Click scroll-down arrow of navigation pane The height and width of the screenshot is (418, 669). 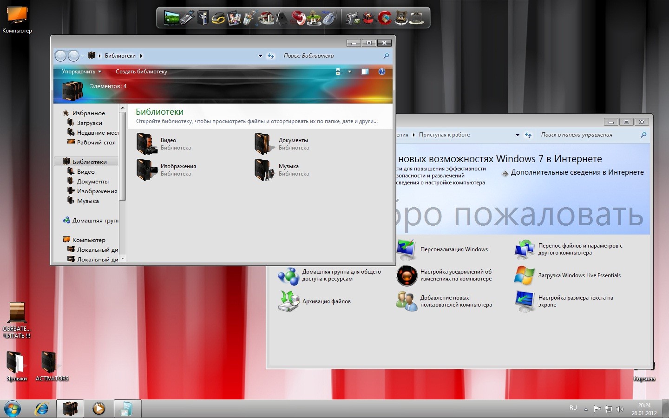(123, 259)
